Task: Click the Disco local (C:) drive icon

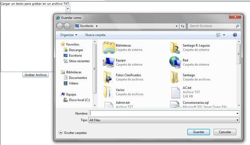Action: (66, 100)
